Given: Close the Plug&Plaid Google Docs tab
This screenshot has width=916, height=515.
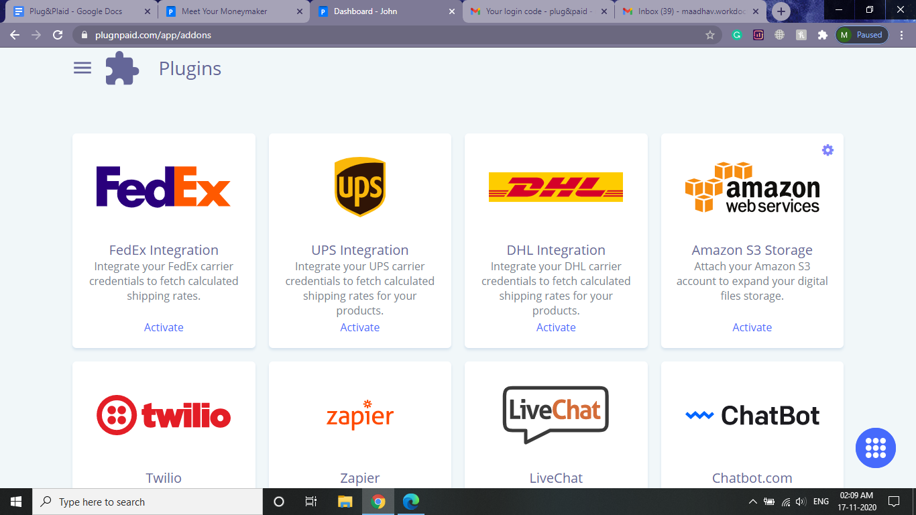Looking at the screenshot, I should pos(148,11).
